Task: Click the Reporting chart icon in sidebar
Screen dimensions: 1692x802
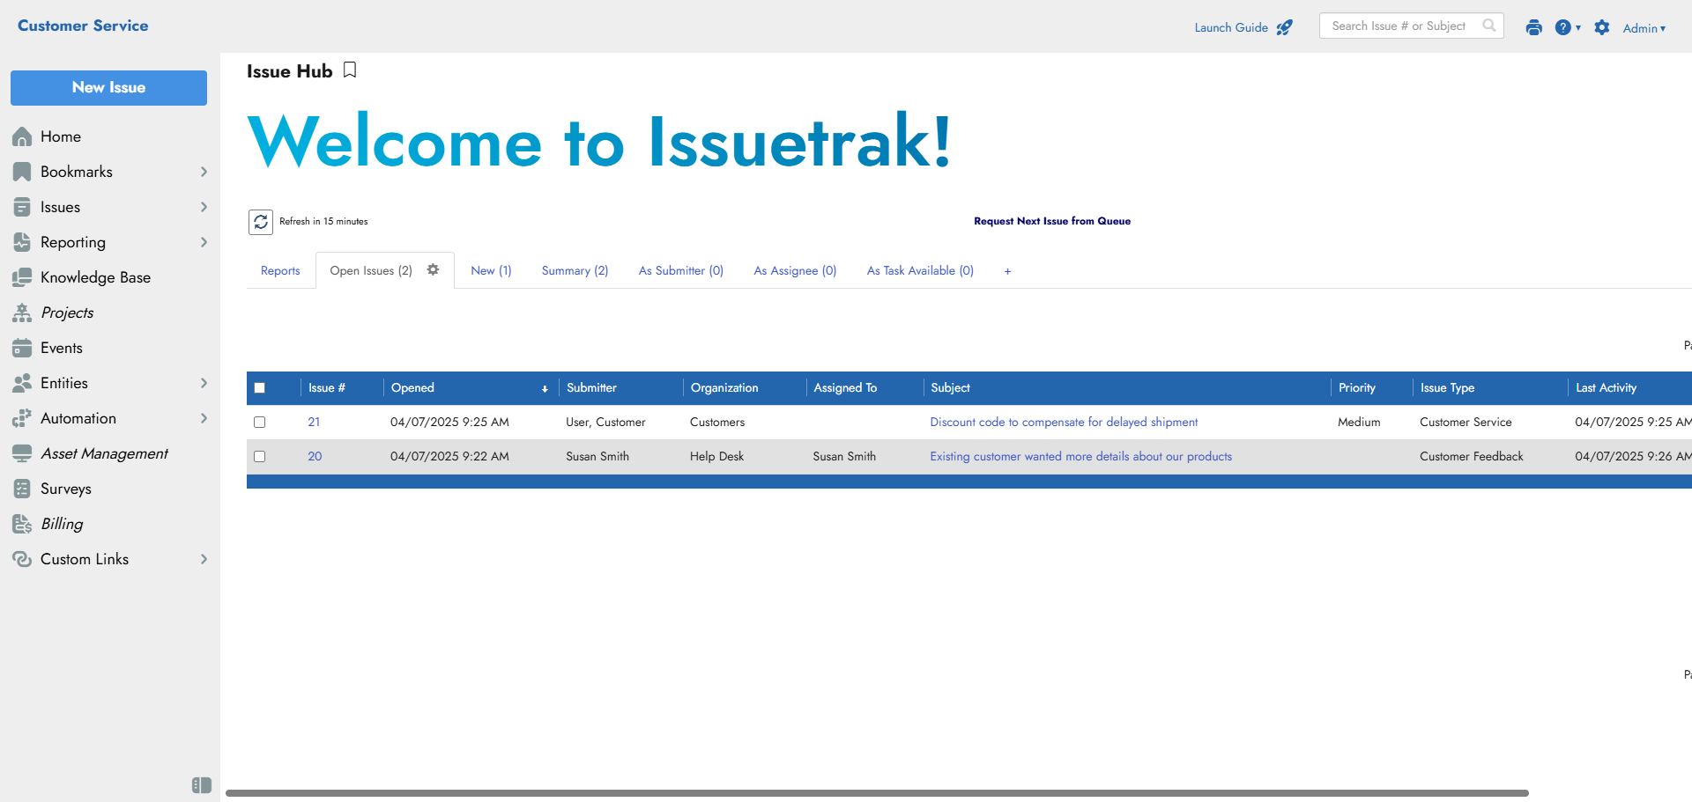Action: click(x=22, y=242)
